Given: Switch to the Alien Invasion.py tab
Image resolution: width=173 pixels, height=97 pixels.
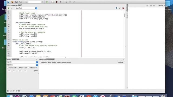Looking at the screenshot, I should coord(12,5).
